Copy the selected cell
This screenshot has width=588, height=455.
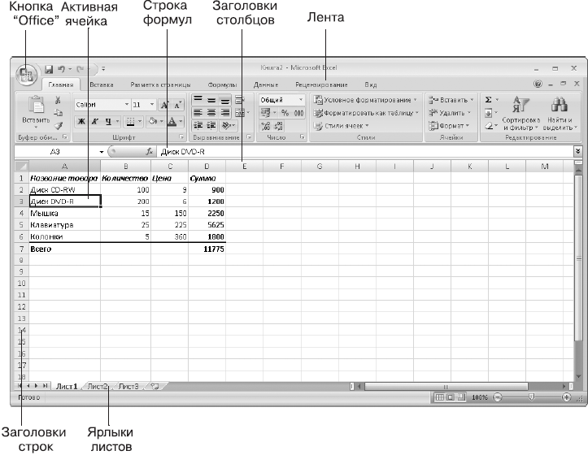[x=58, y=113]
